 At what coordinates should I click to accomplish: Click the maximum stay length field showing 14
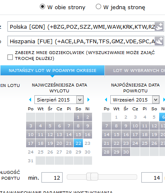click(x=152, y=178)
